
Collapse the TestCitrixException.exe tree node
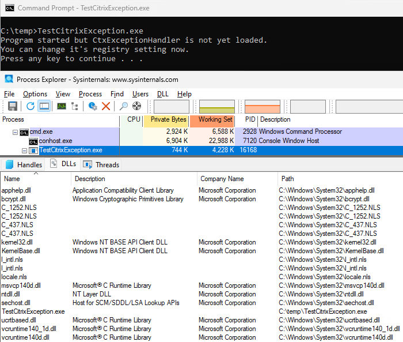(x=24, y=151)
